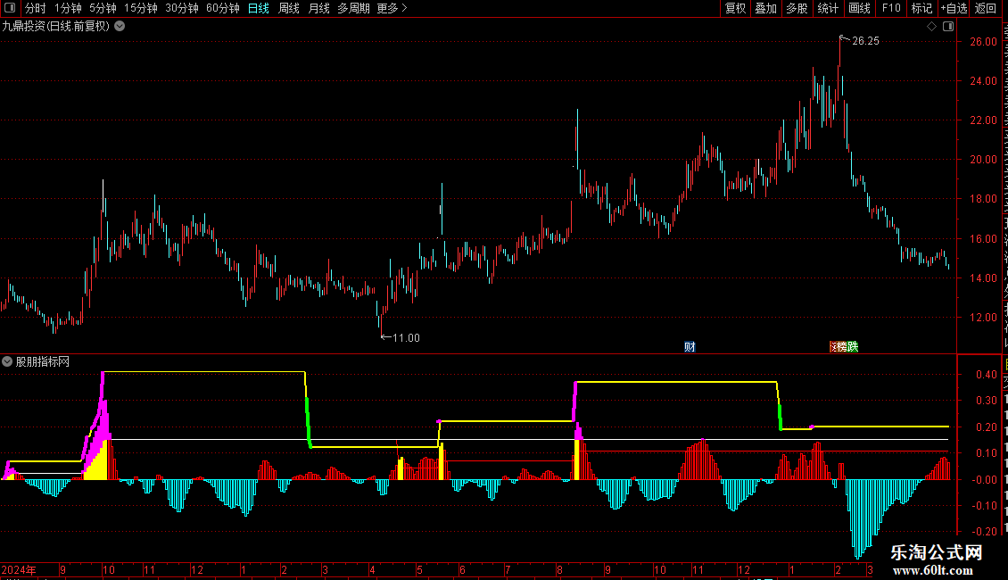Open the stock title dropdown circle icon

[x=120, y=26]
